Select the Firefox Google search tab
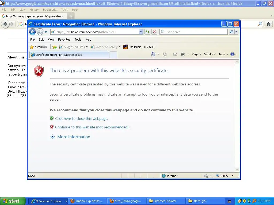Viewport: 274px width, 205px height. pyautogui.click(x=33, y=16)
